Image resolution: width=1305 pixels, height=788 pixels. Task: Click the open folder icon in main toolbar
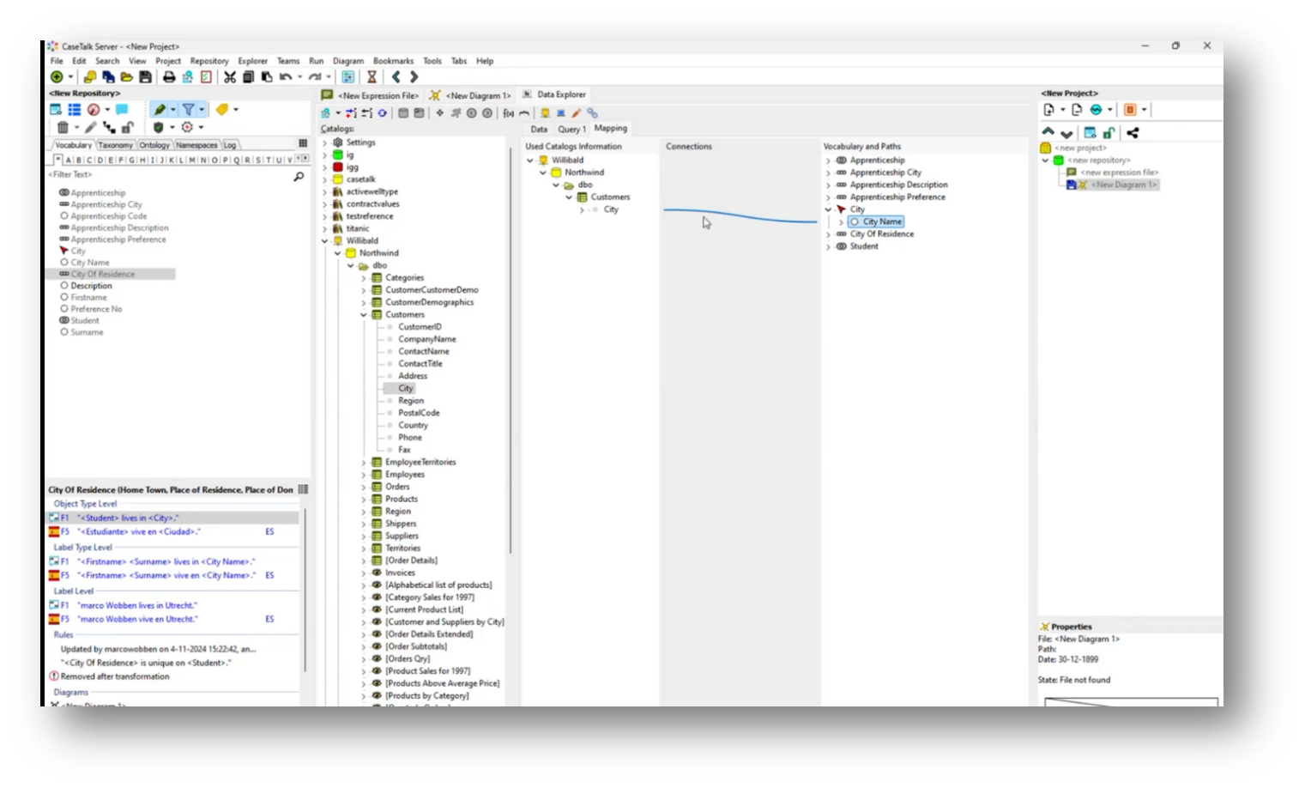click(127, 77)
